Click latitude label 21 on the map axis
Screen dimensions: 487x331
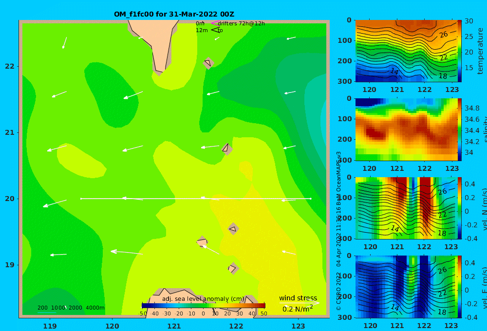(10, 132)
